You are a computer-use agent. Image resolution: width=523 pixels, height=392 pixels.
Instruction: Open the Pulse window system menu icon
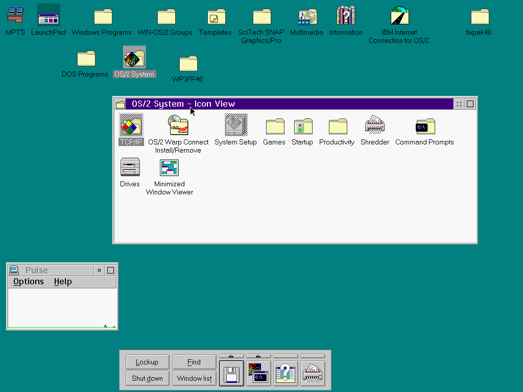(x=14, y=270)
